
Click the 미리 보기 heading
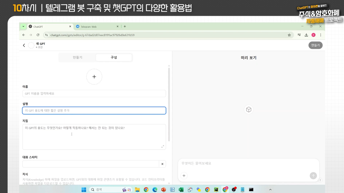click(249, 58)
